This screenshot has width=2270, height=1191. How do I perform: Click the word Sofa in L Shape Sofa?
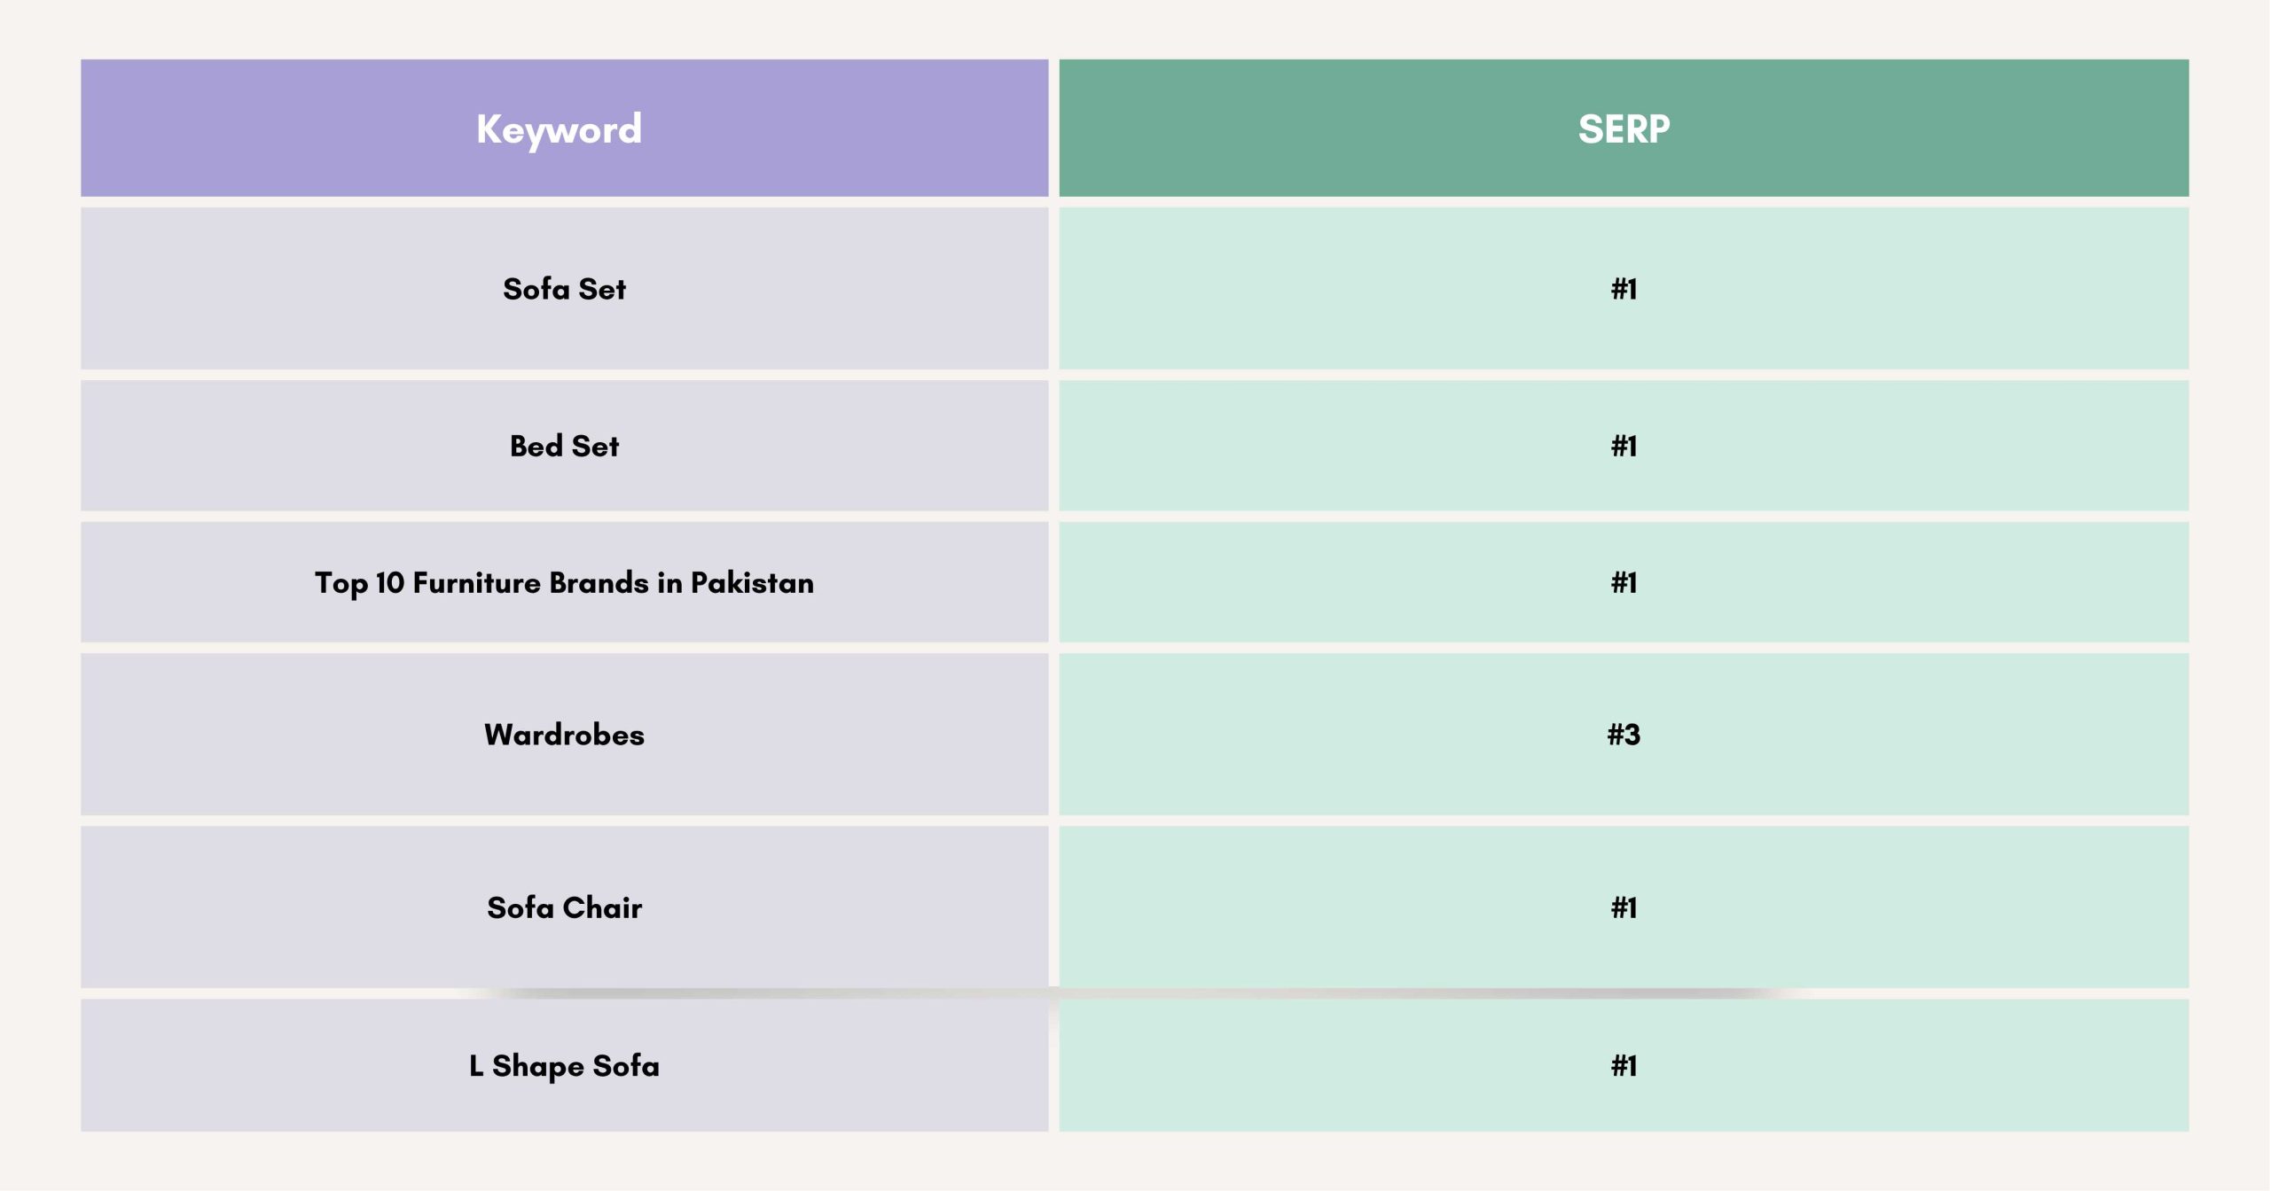[x=626, y=1065]
